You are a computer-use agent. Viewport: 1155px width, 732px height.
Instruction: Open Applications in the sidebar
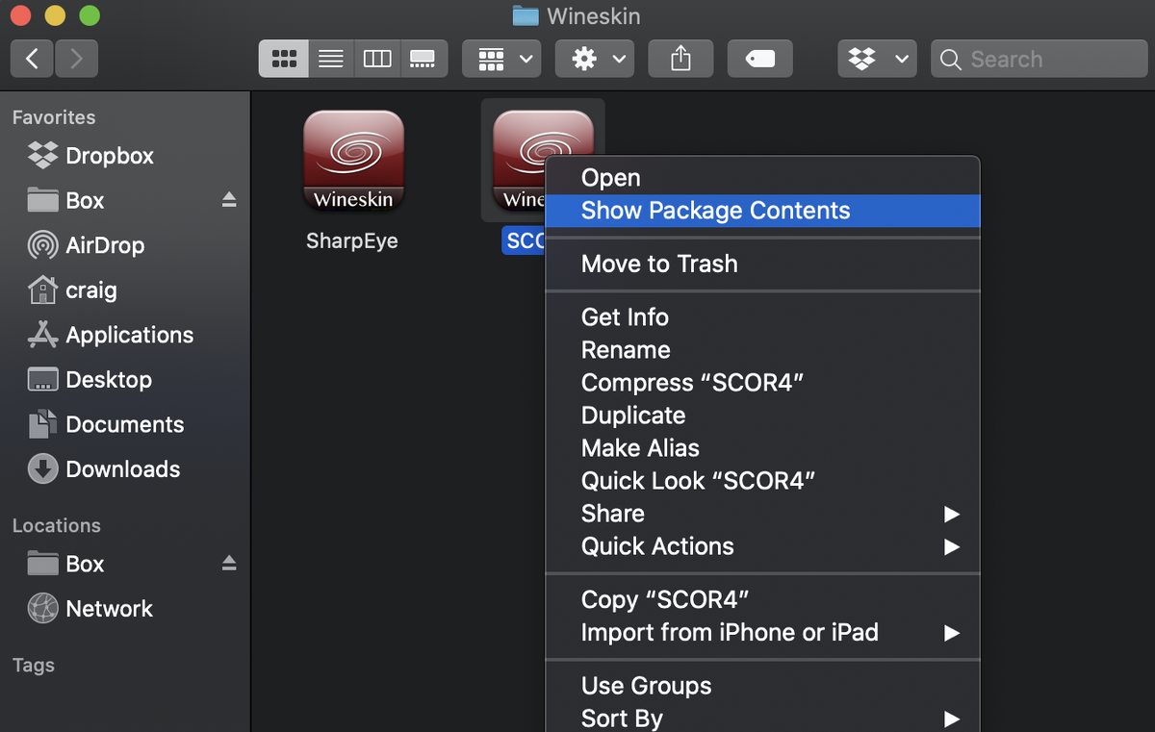pos(129,335)
